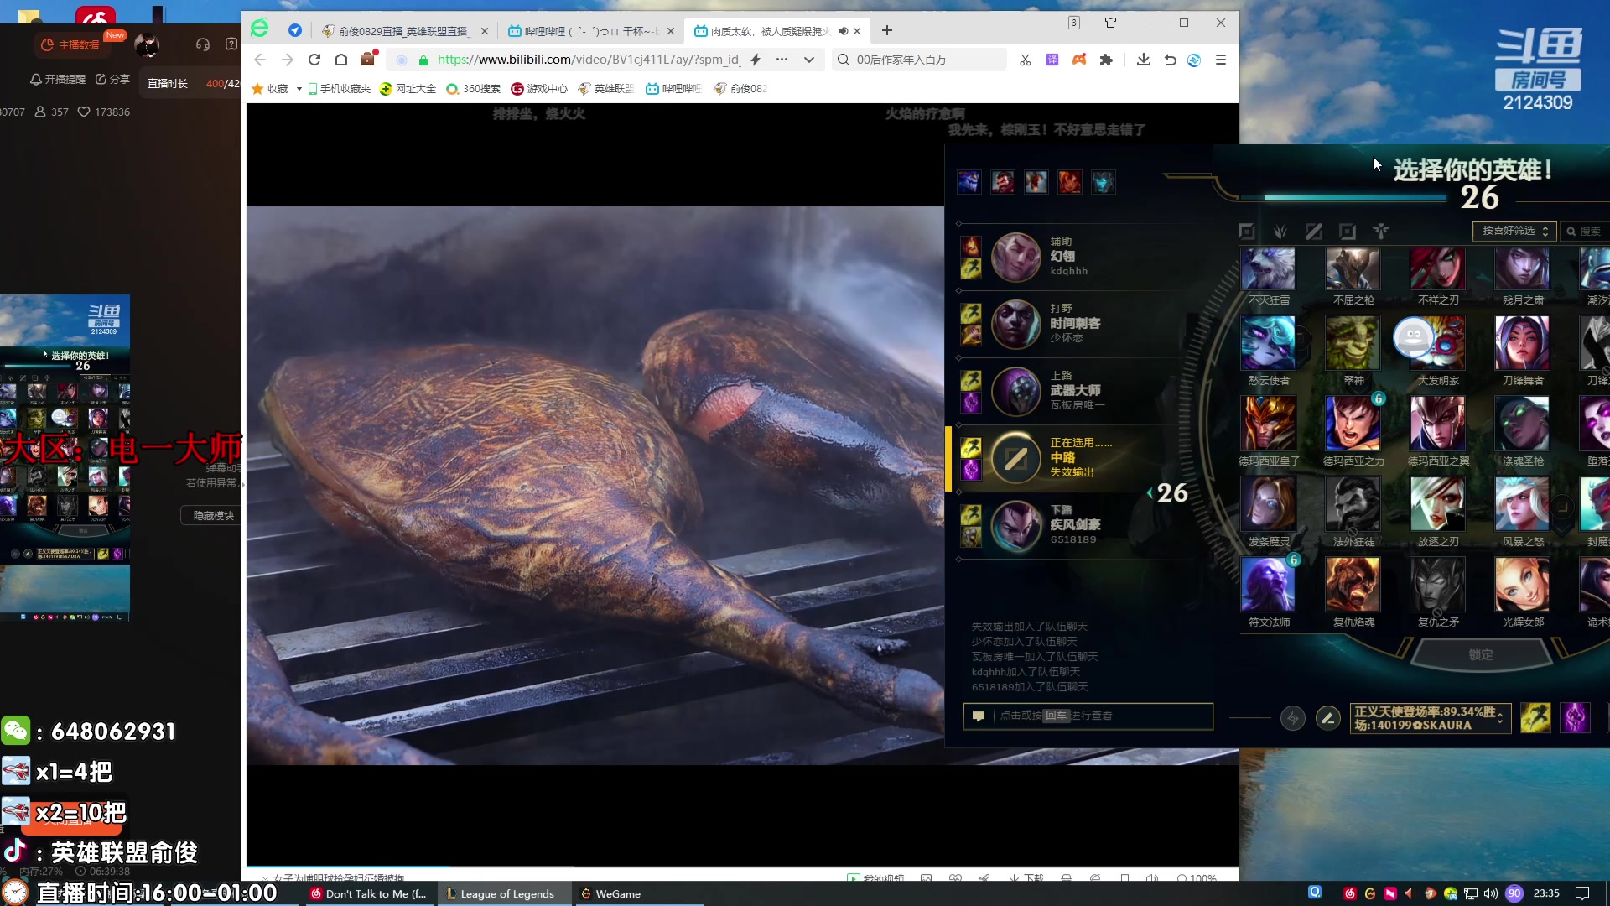Expand the 收藏 bookmarks dropdown arrow

pyautogui.click(x=299, y=89)
